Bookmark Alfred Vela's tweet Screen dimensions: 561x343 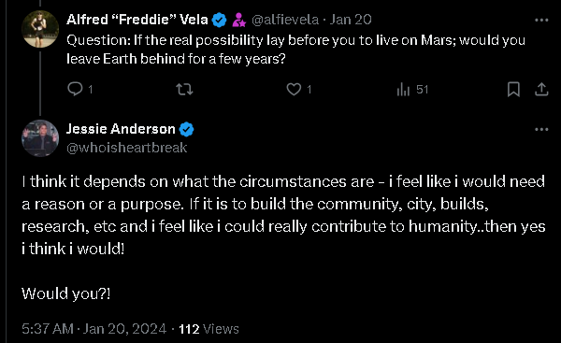coord(513,89)
